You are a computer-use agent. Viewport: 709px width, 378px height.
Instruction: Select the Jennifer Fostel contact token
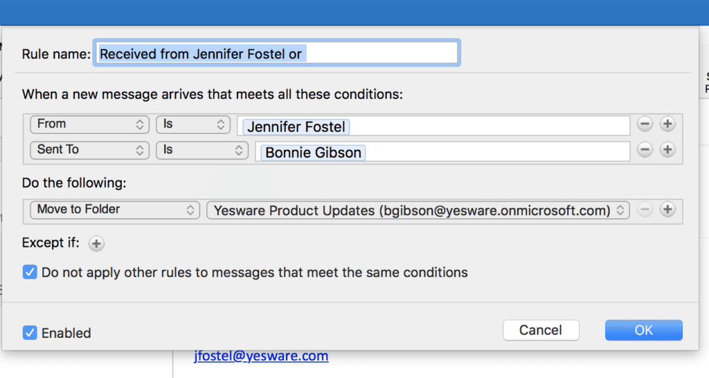[x=296, y=127]
